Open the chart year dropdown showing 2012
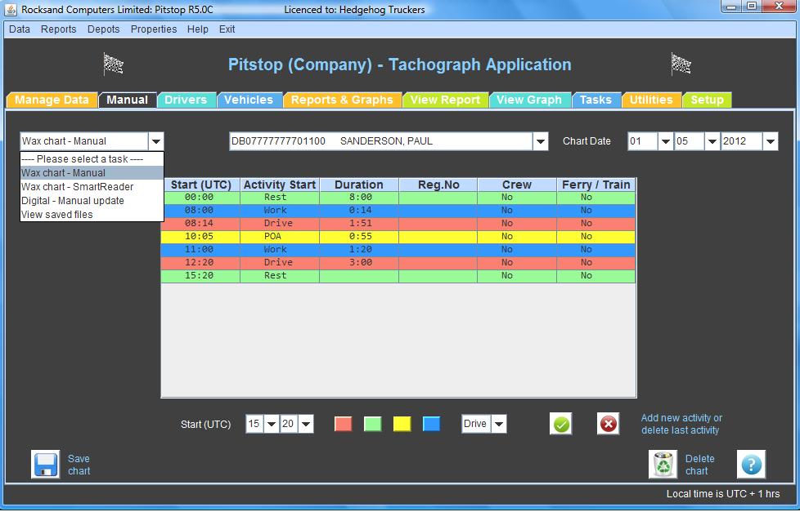 pos(770,141)
